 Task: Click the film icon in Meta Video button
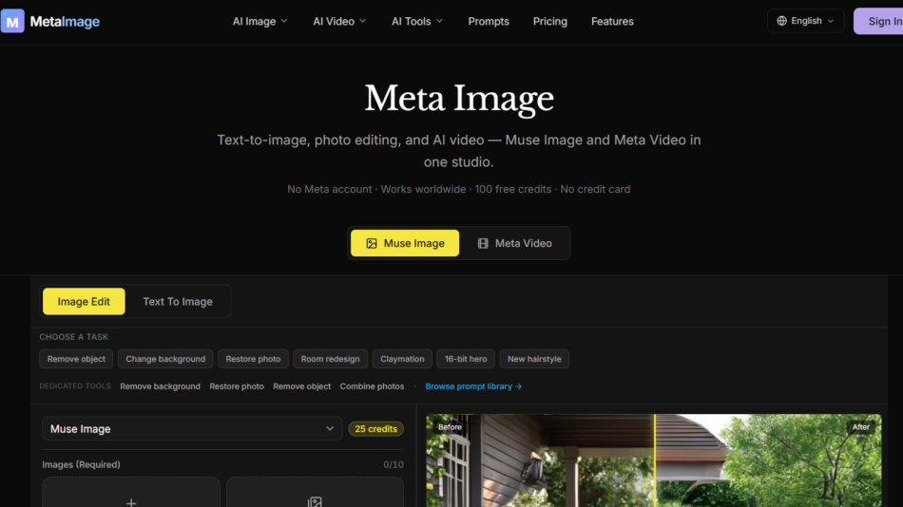483,243
